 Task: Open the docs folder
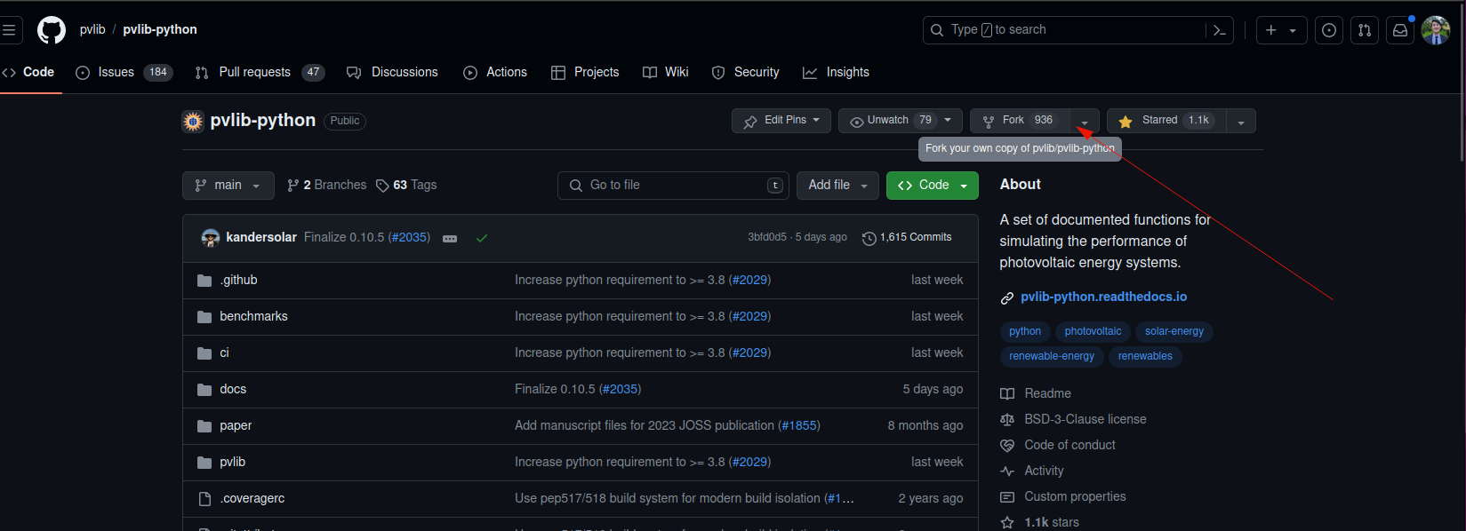233,389
